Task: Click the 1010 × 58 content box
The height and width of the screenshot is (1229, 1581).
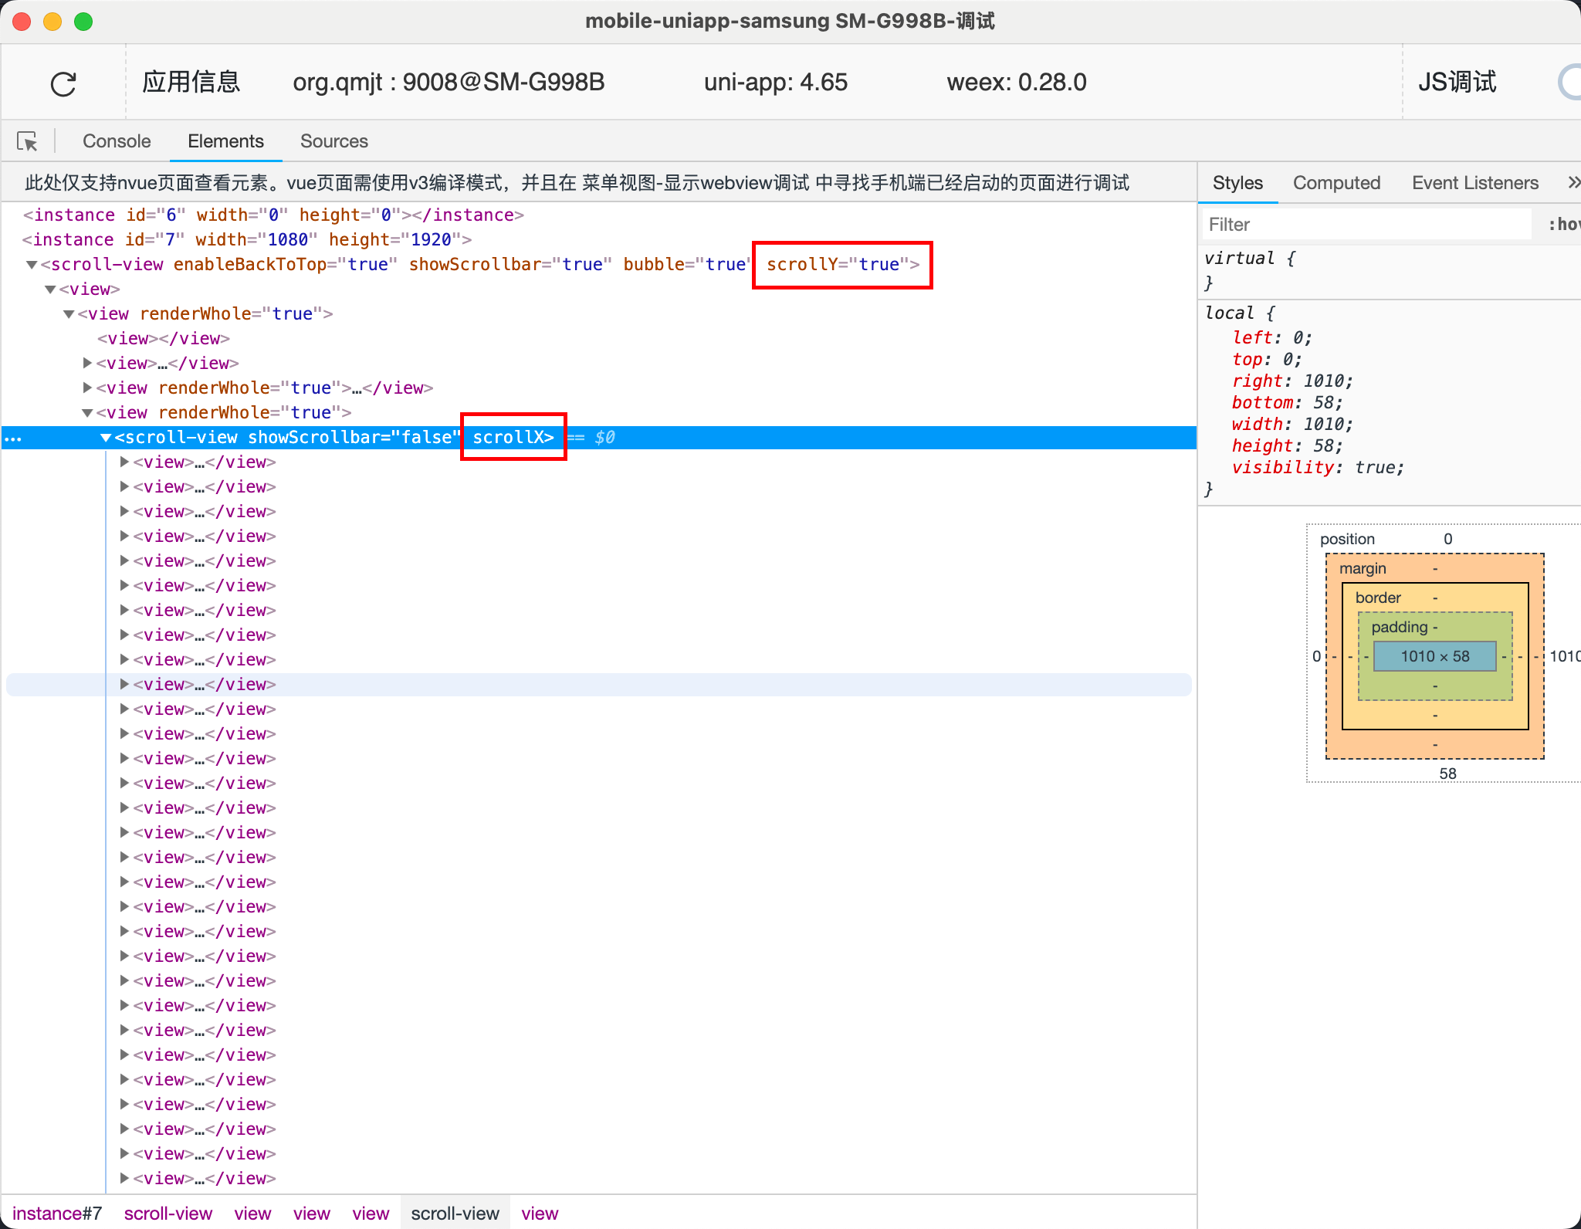Action: tap(1434, 656)
